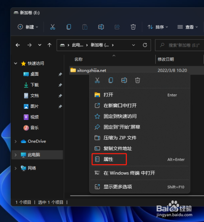Click the Cut icon in the top toolbar

pos(53,27)
